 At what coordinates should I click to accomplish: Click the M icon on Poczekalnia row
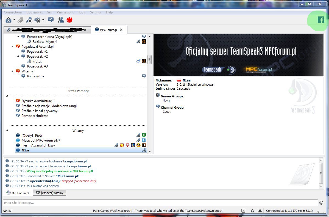pyautogui.click(x=144, y=76)
